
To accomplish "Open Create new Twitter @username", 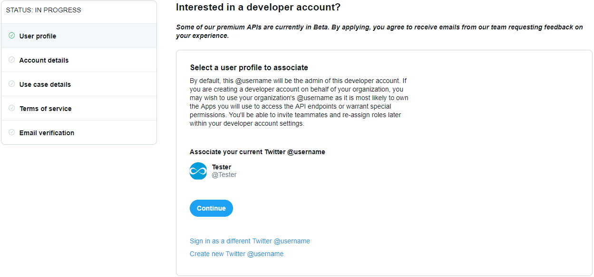I will coord(236,254).
